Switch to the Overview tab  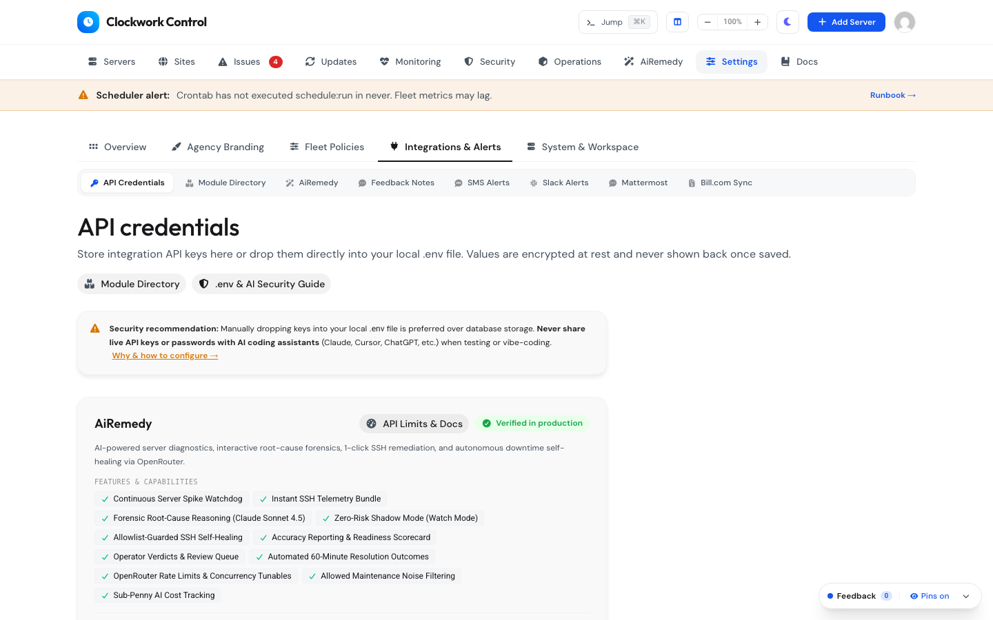pyautogui.click(x=117, y=147)
